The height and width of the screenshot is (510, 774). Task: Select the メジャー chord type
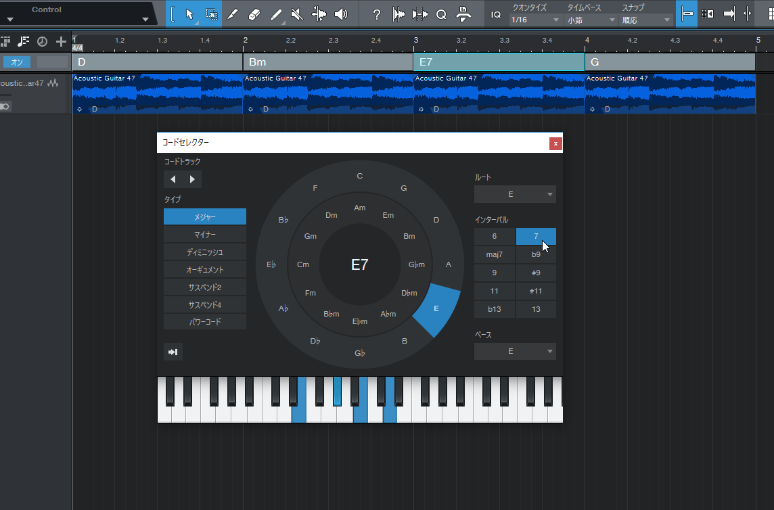(205, 216)
